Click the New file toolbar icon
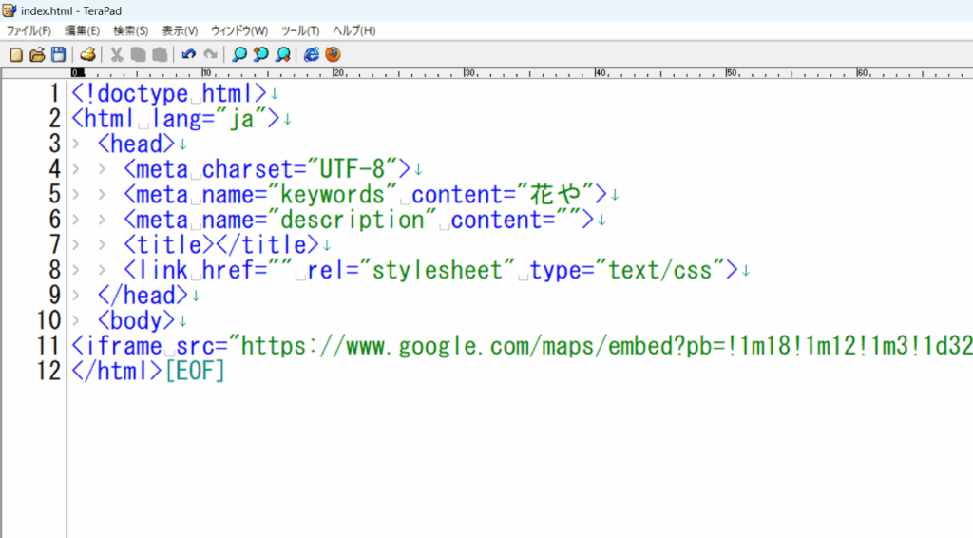 click(16, 54)
